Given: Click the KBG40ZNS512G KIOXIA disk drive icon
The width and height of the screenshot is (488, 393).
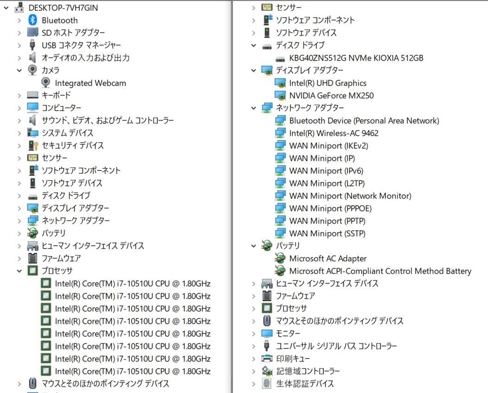Looking at the screenshot, I should point(280,58).
